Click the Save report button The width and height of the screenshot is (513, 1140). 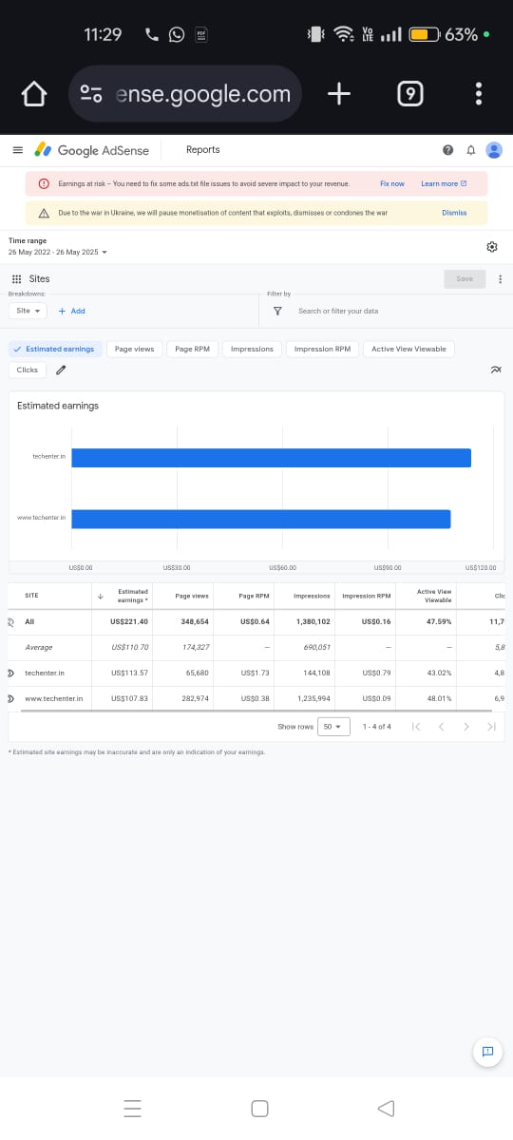click(x=465, y=279)
